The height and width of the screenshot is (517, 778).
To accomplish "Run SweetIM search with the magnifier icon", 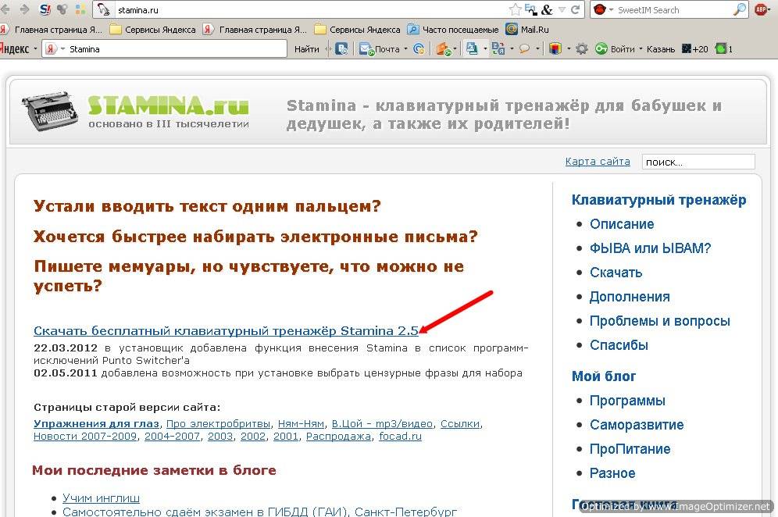I will tap(739, 9).
